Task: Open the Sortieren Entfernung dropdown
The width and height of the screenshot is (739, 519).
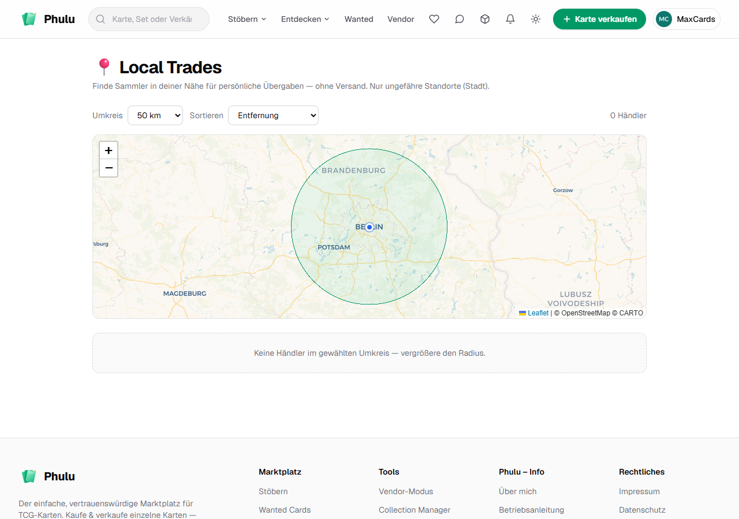Action: (273, 115)
